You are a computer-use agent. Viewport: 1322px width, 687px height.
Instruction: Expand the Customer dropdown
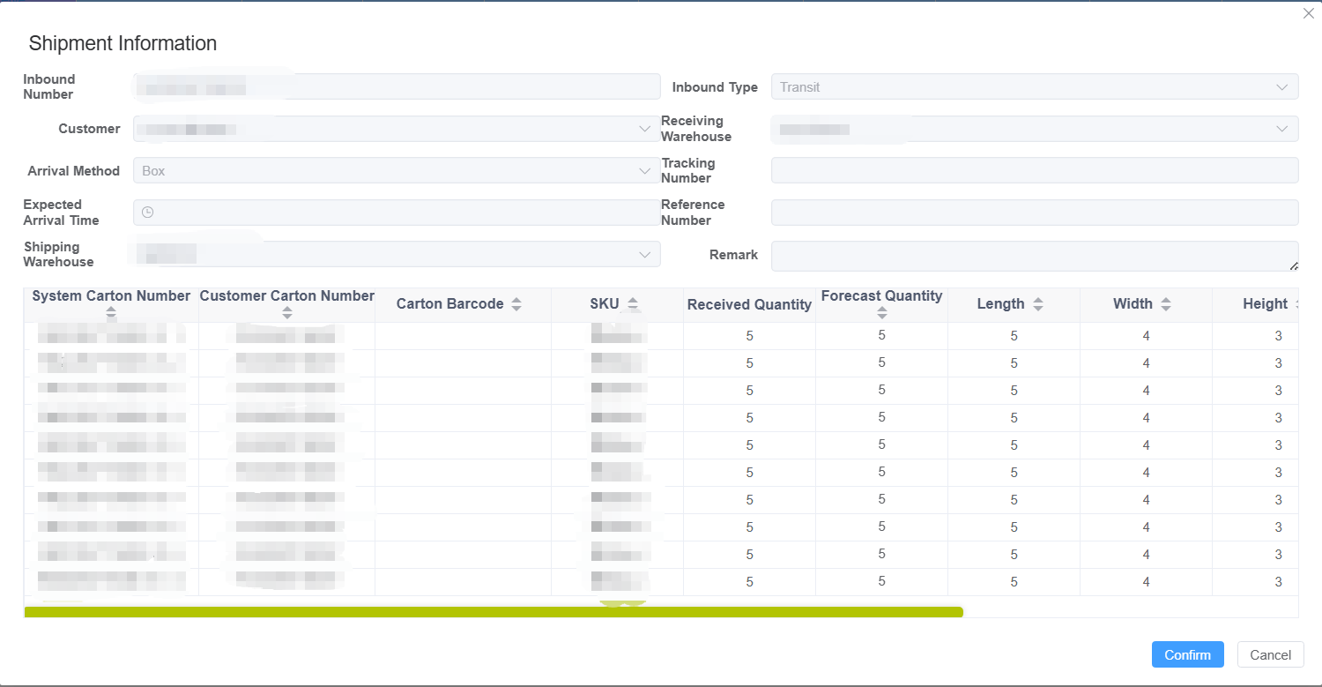(397, 129)
